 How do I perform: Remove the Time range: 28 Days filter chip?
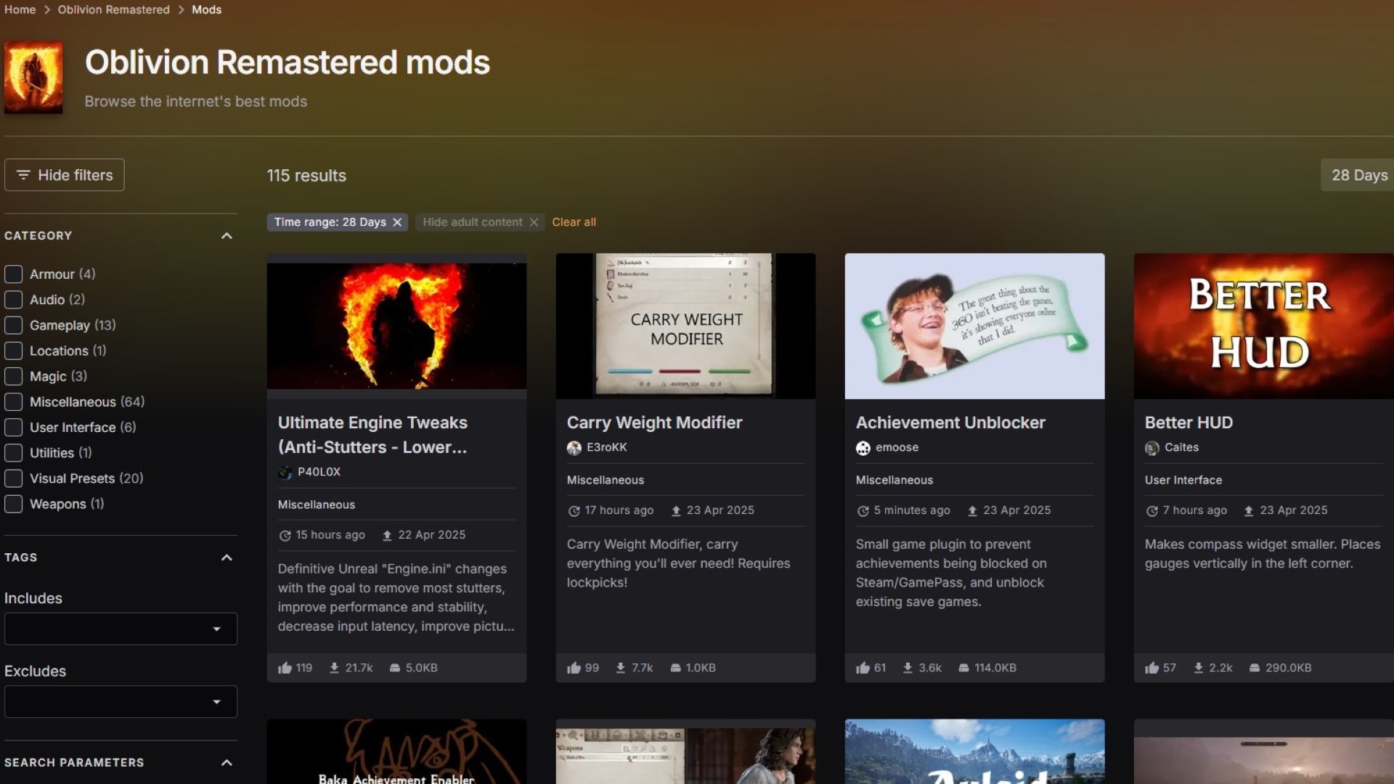(x=397, y=222)
